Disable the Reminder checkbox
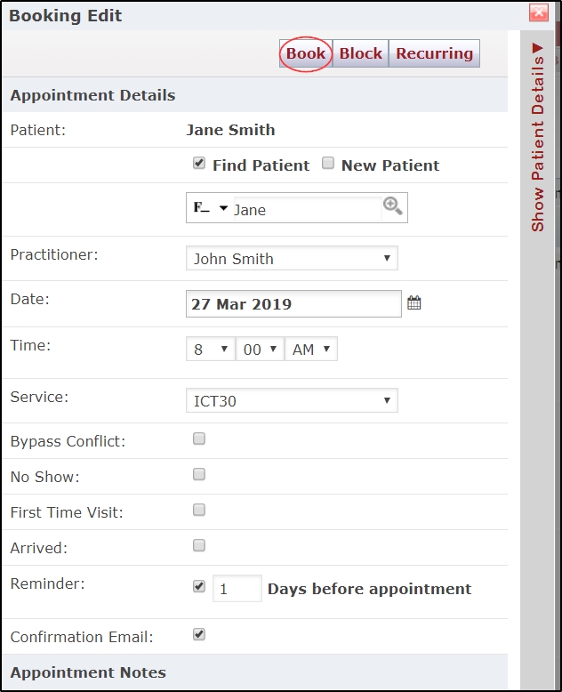Image resolution: width=562 pixels, height=692 pixels. pyautogui.click(x=199, y=586)
